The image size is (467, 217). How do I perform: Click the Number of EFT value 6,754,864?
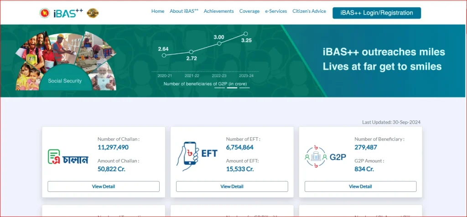point(240,147)
